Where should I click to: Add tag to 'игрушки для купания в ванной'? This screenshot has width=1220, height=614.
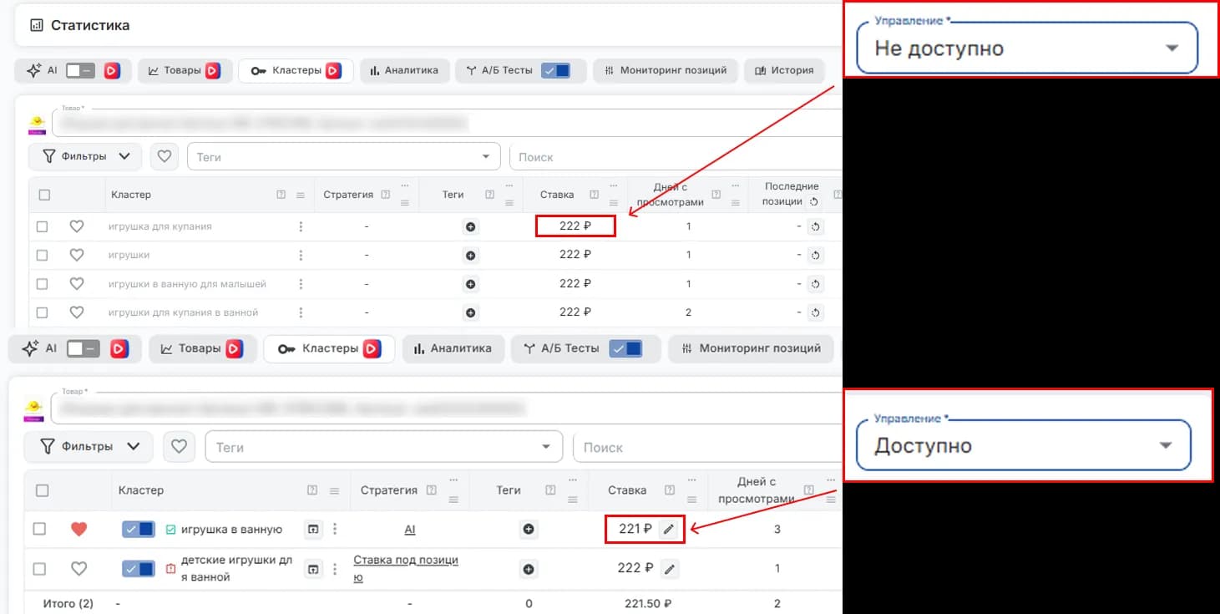click(x=470, y=312)
